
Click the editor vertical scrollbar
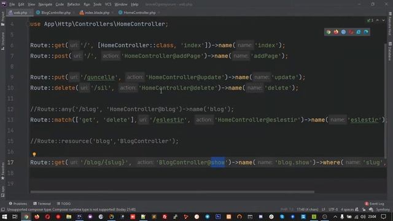[x=385, y=100]
